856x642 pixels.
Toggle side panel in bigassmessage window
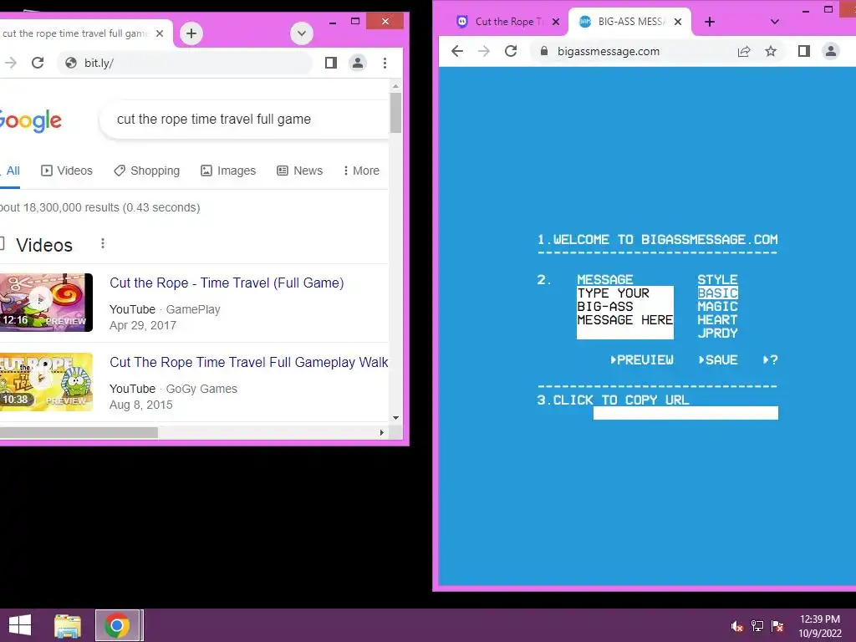(x=803, y=51)
